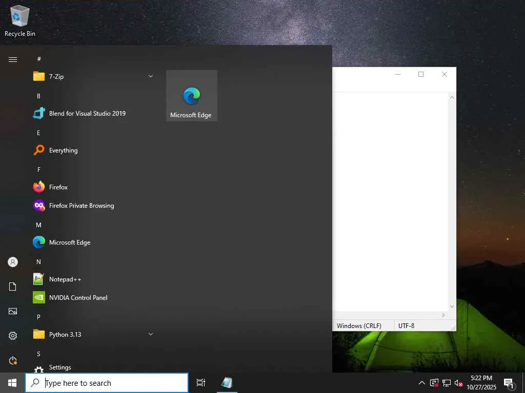Jump via the # section header
The image size is (525, 393).
tap(39, 59)
